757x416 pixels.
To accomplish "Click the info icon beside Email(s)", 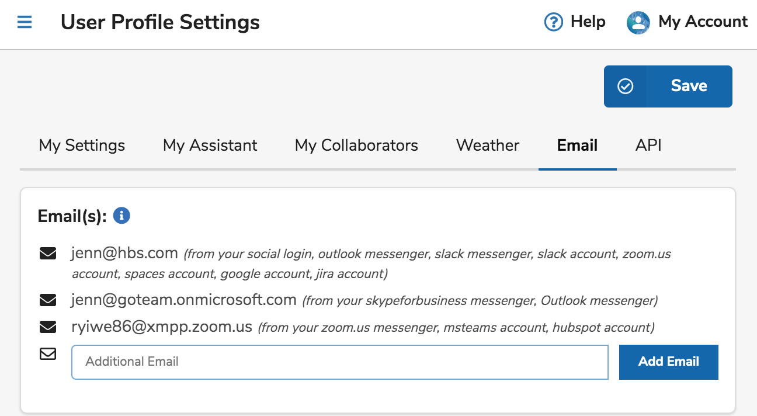I will 121,216.
